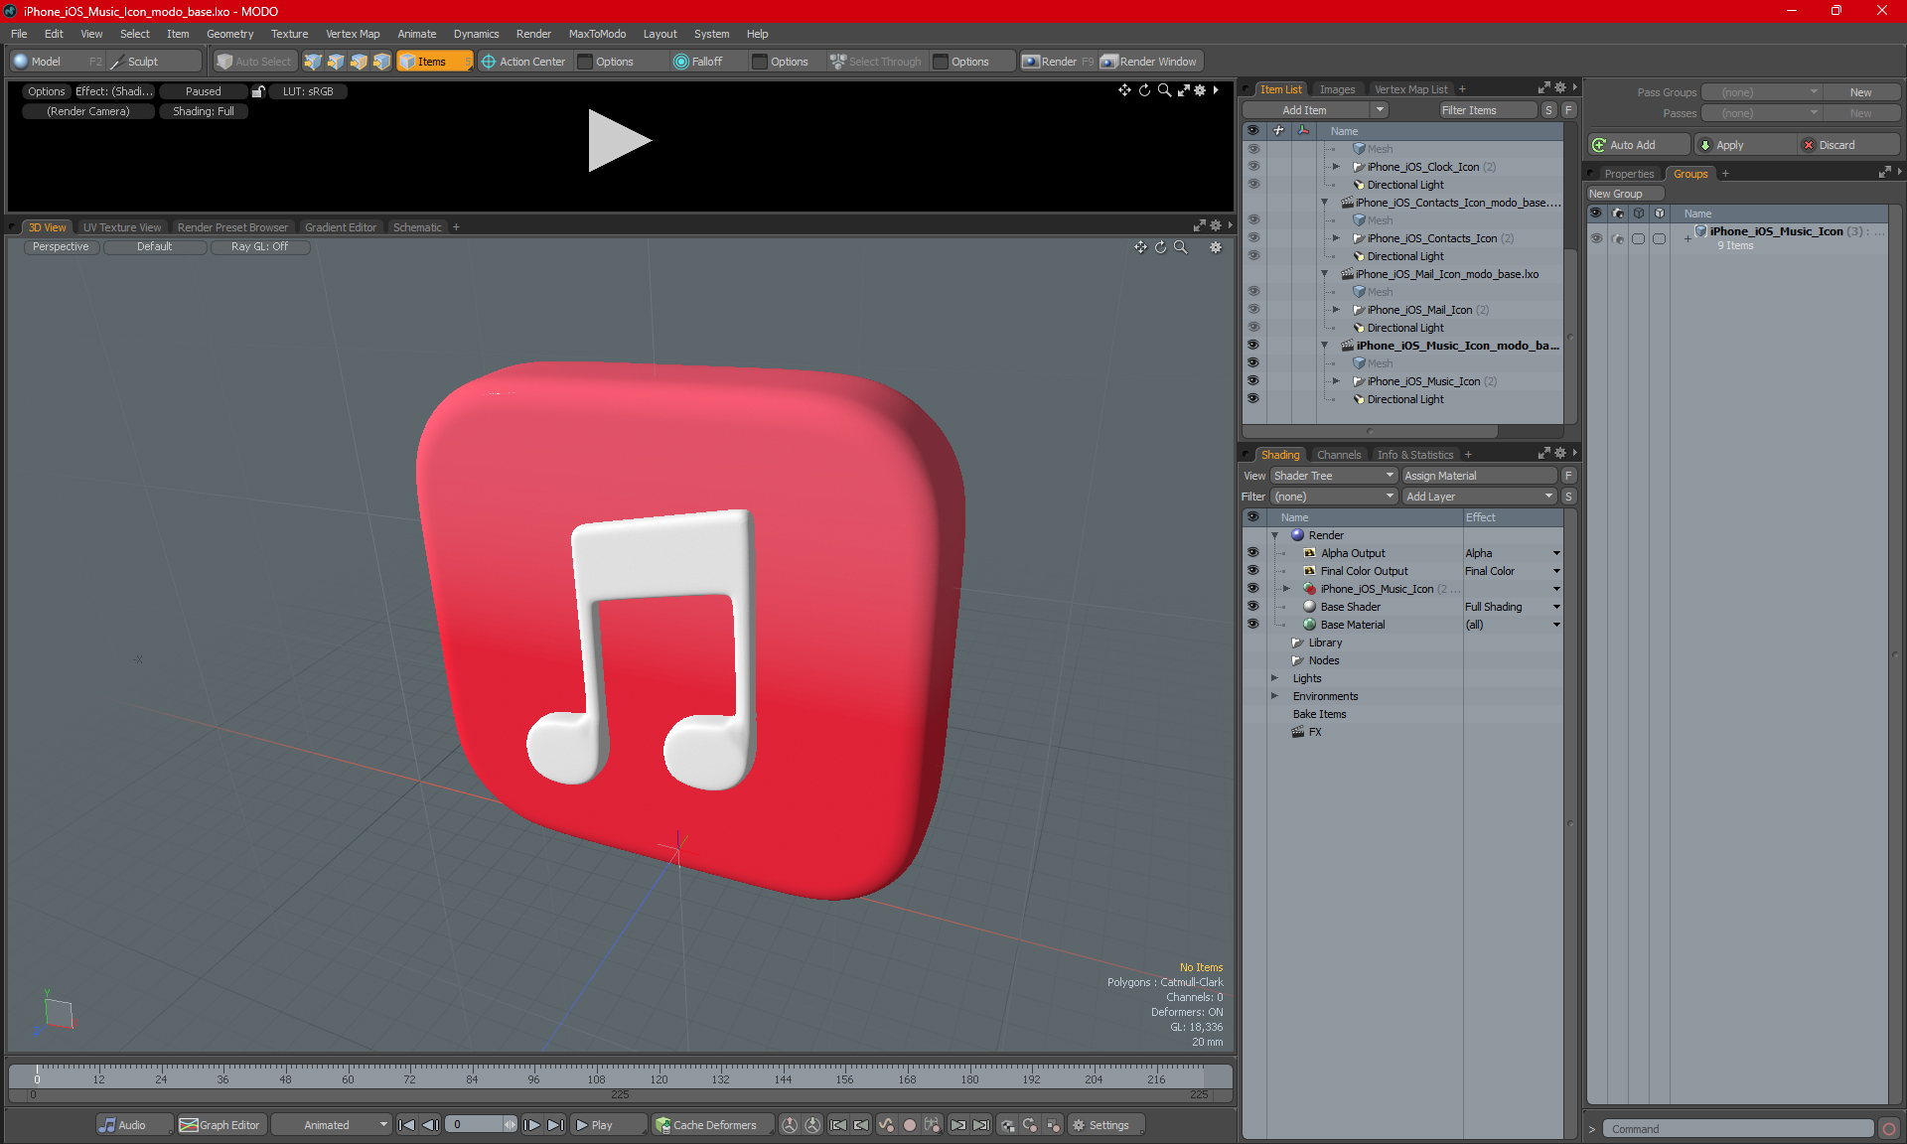The height and width of the screenshot is (1144, 1907).
Task: Step to the previous frame
Action: [x=430, y=1125]
